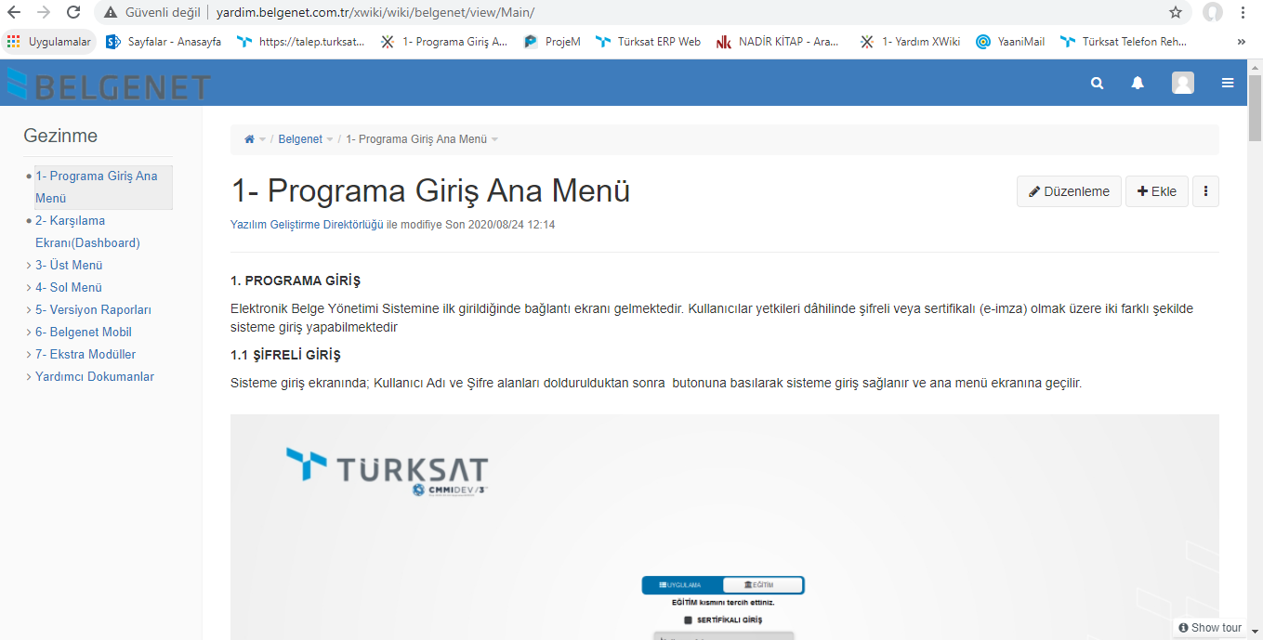Bookmark this page with star icon

tap(1176, 12)
